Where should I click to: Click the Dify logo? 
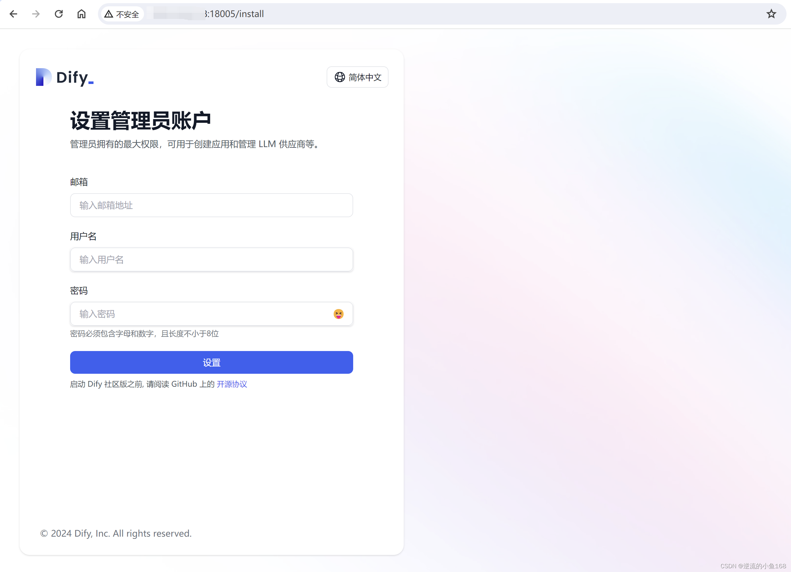(x=65, y=77)
